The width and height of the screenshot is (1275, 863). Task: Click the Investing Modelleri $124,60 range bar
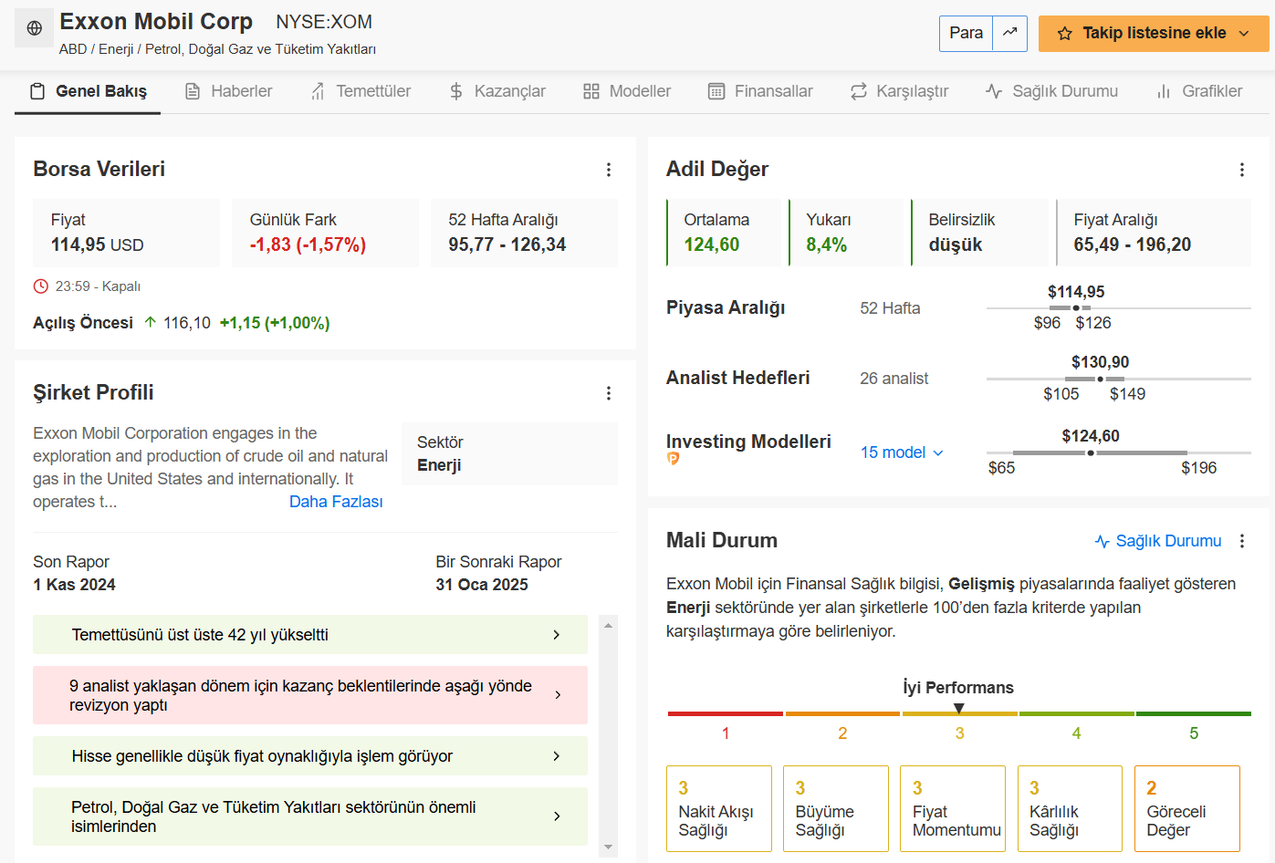click(1119, 452)
